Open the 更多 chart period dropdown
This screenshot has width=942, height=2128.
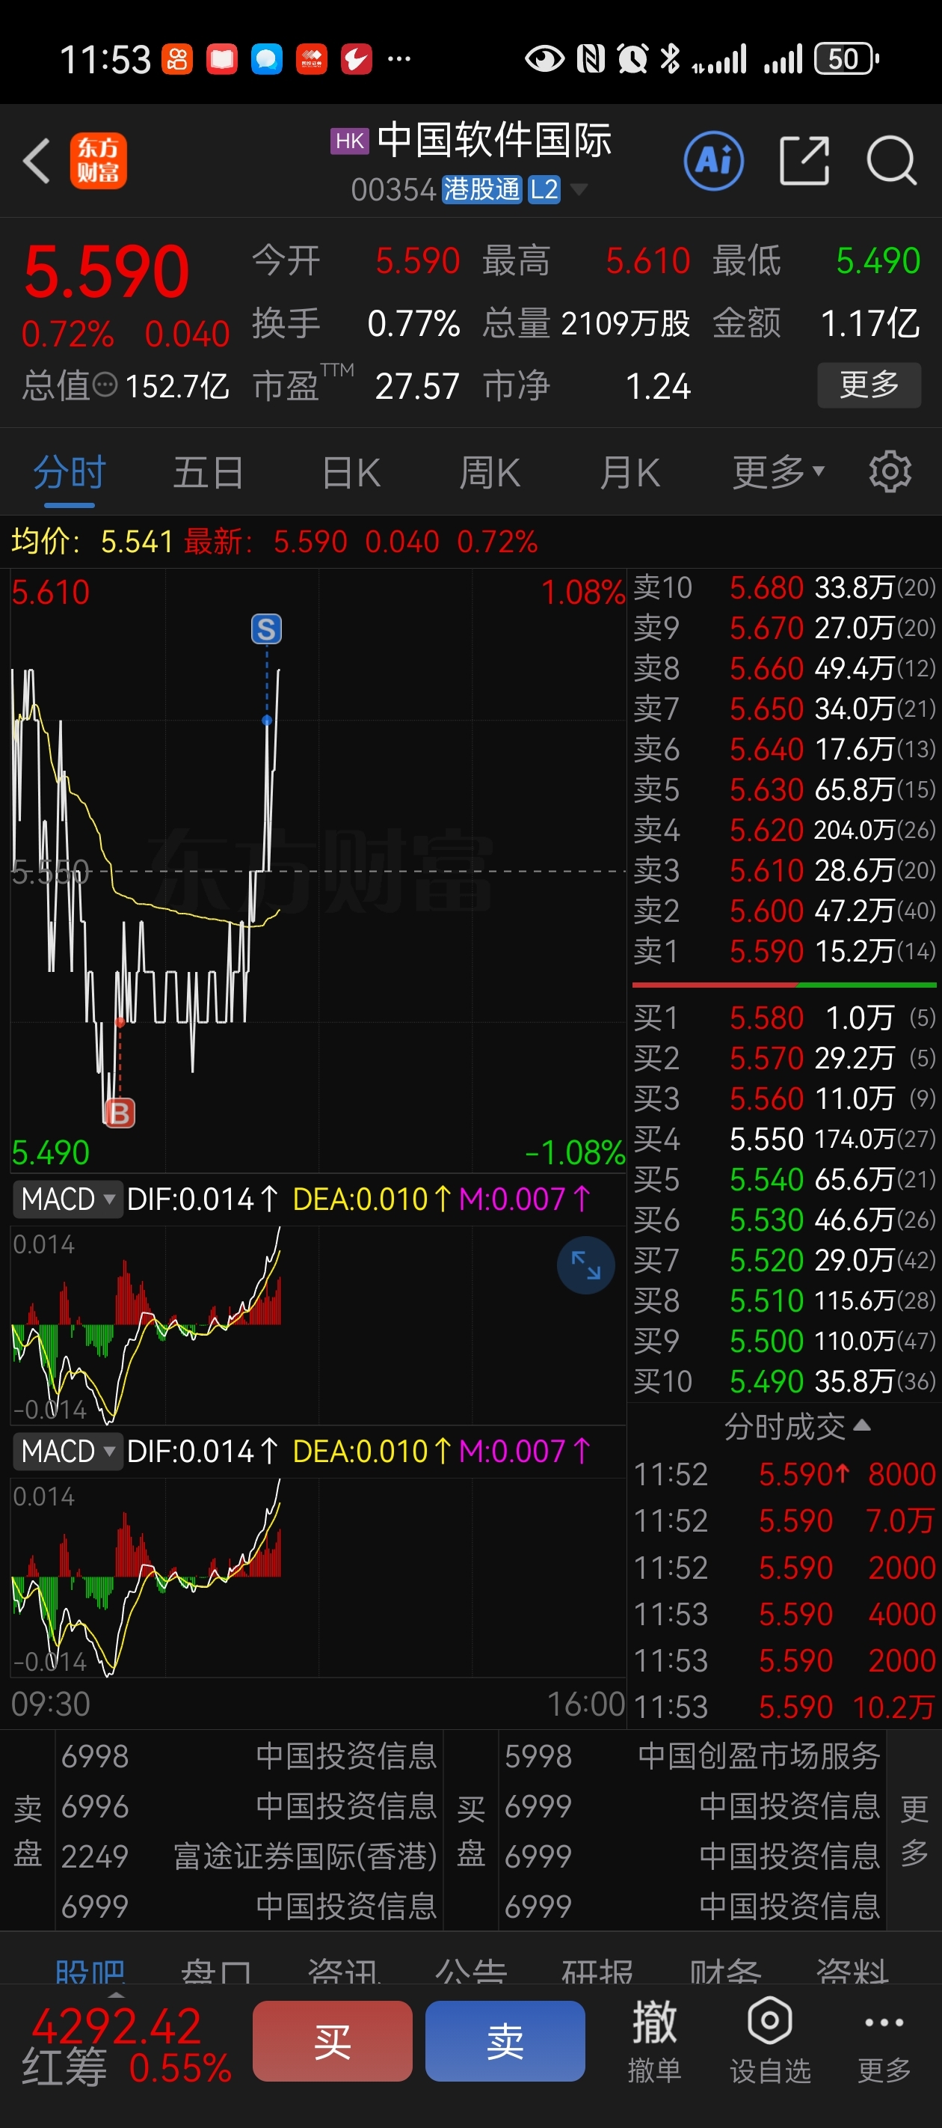[778, 473]
